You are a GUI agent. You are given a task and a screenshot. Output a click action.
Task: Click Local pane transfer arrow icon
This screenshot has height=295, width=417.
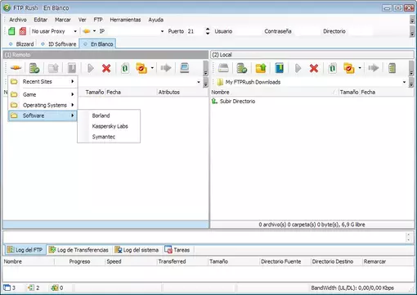point(374,68)
